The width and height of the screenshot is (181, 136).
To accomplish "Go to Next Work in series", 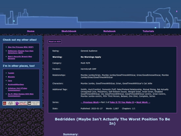I will pos(143,102).
